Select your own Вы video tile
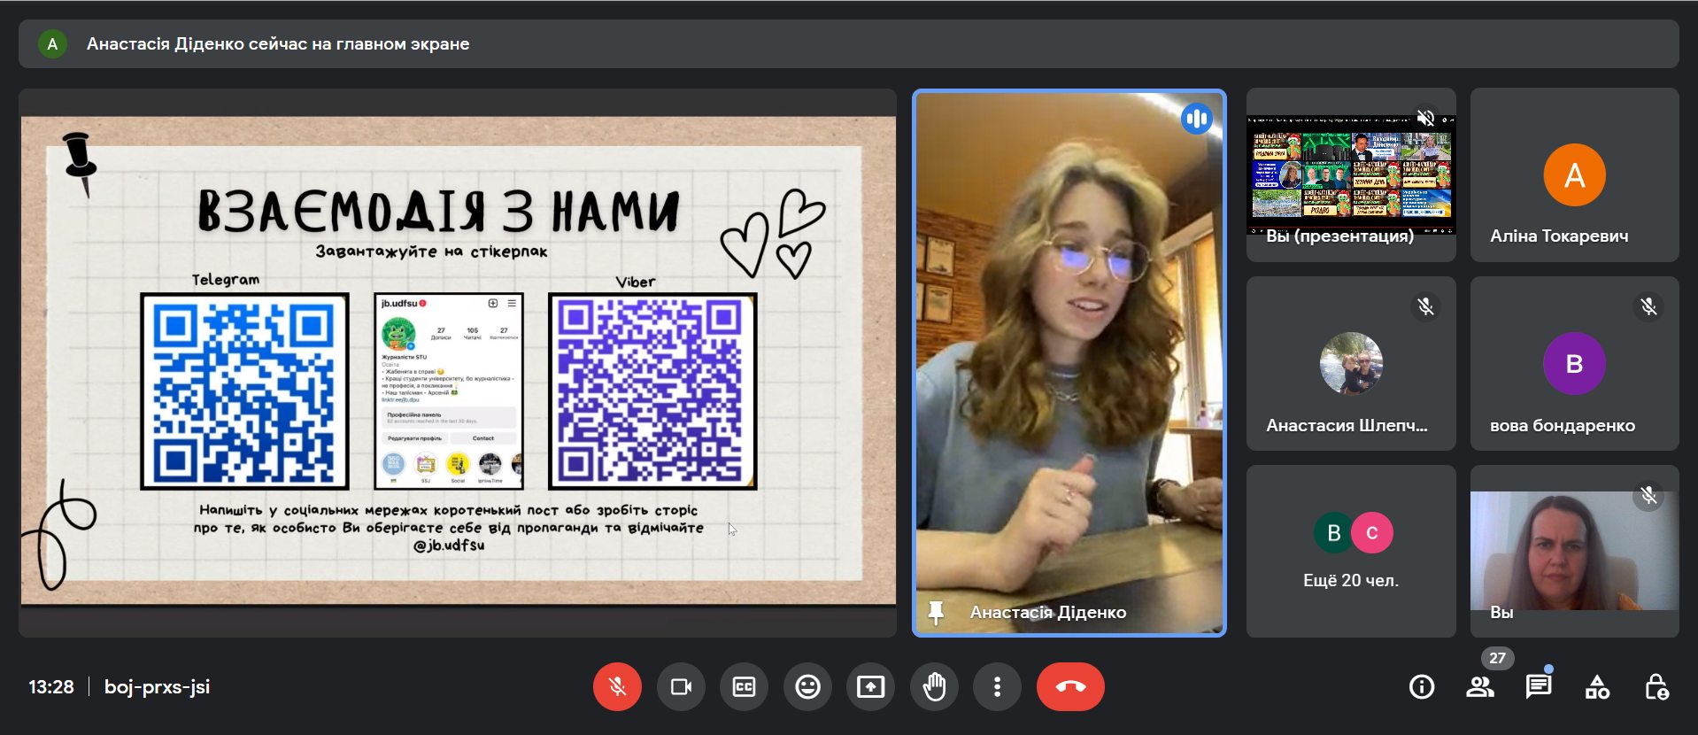The height and width of the screenshot is (735, 1698). [1574, 551]
